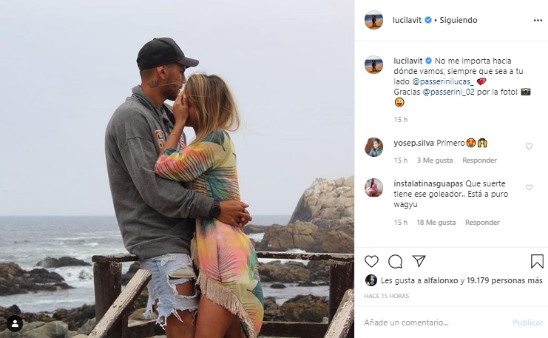Open instalatinasguapas's avatar
Screen dimensions: 548x338
pos(373,188)
